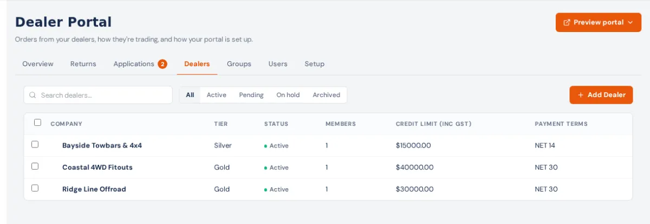Click the magnifier icon in dealer search
This screenshot has width=650, height=224.
(32, 95)
